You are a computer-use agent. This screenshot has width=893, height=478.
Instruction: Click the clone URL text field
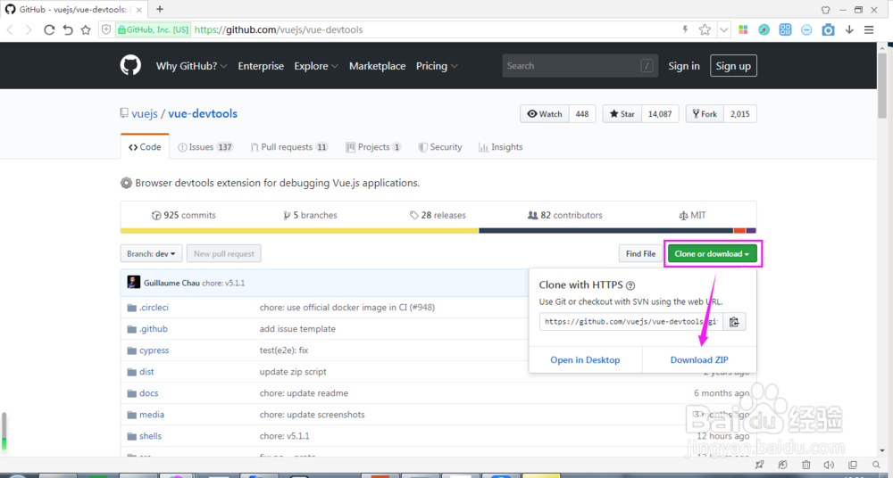tap(631, 322)
